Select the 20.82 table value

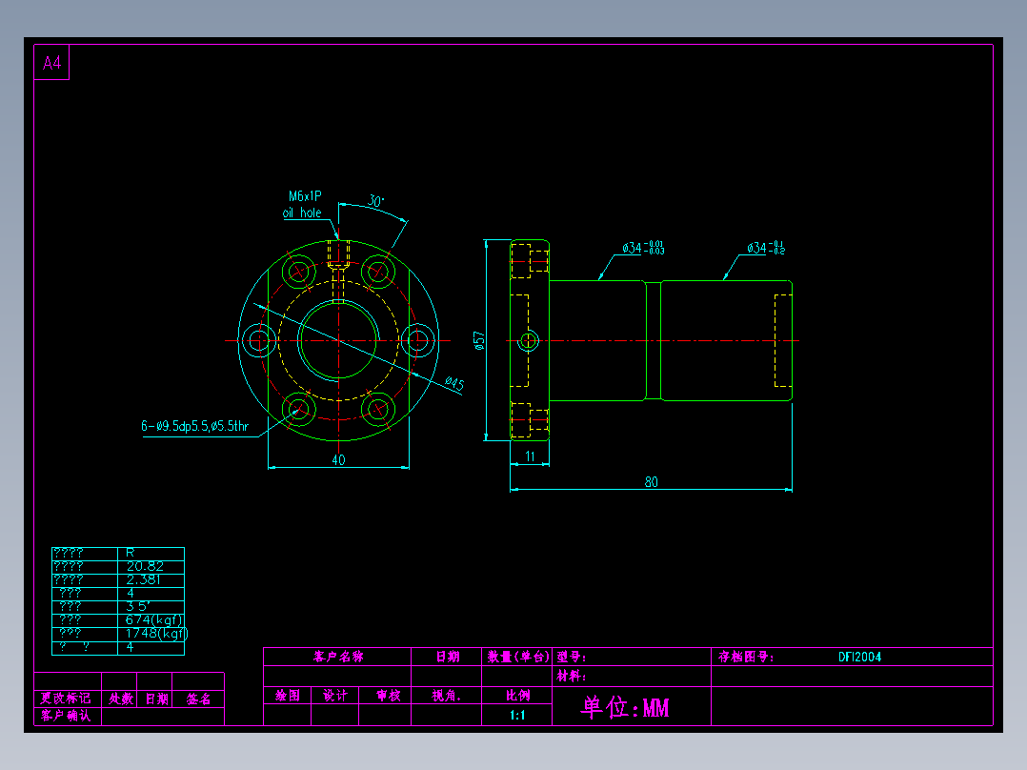pos(145,566)
